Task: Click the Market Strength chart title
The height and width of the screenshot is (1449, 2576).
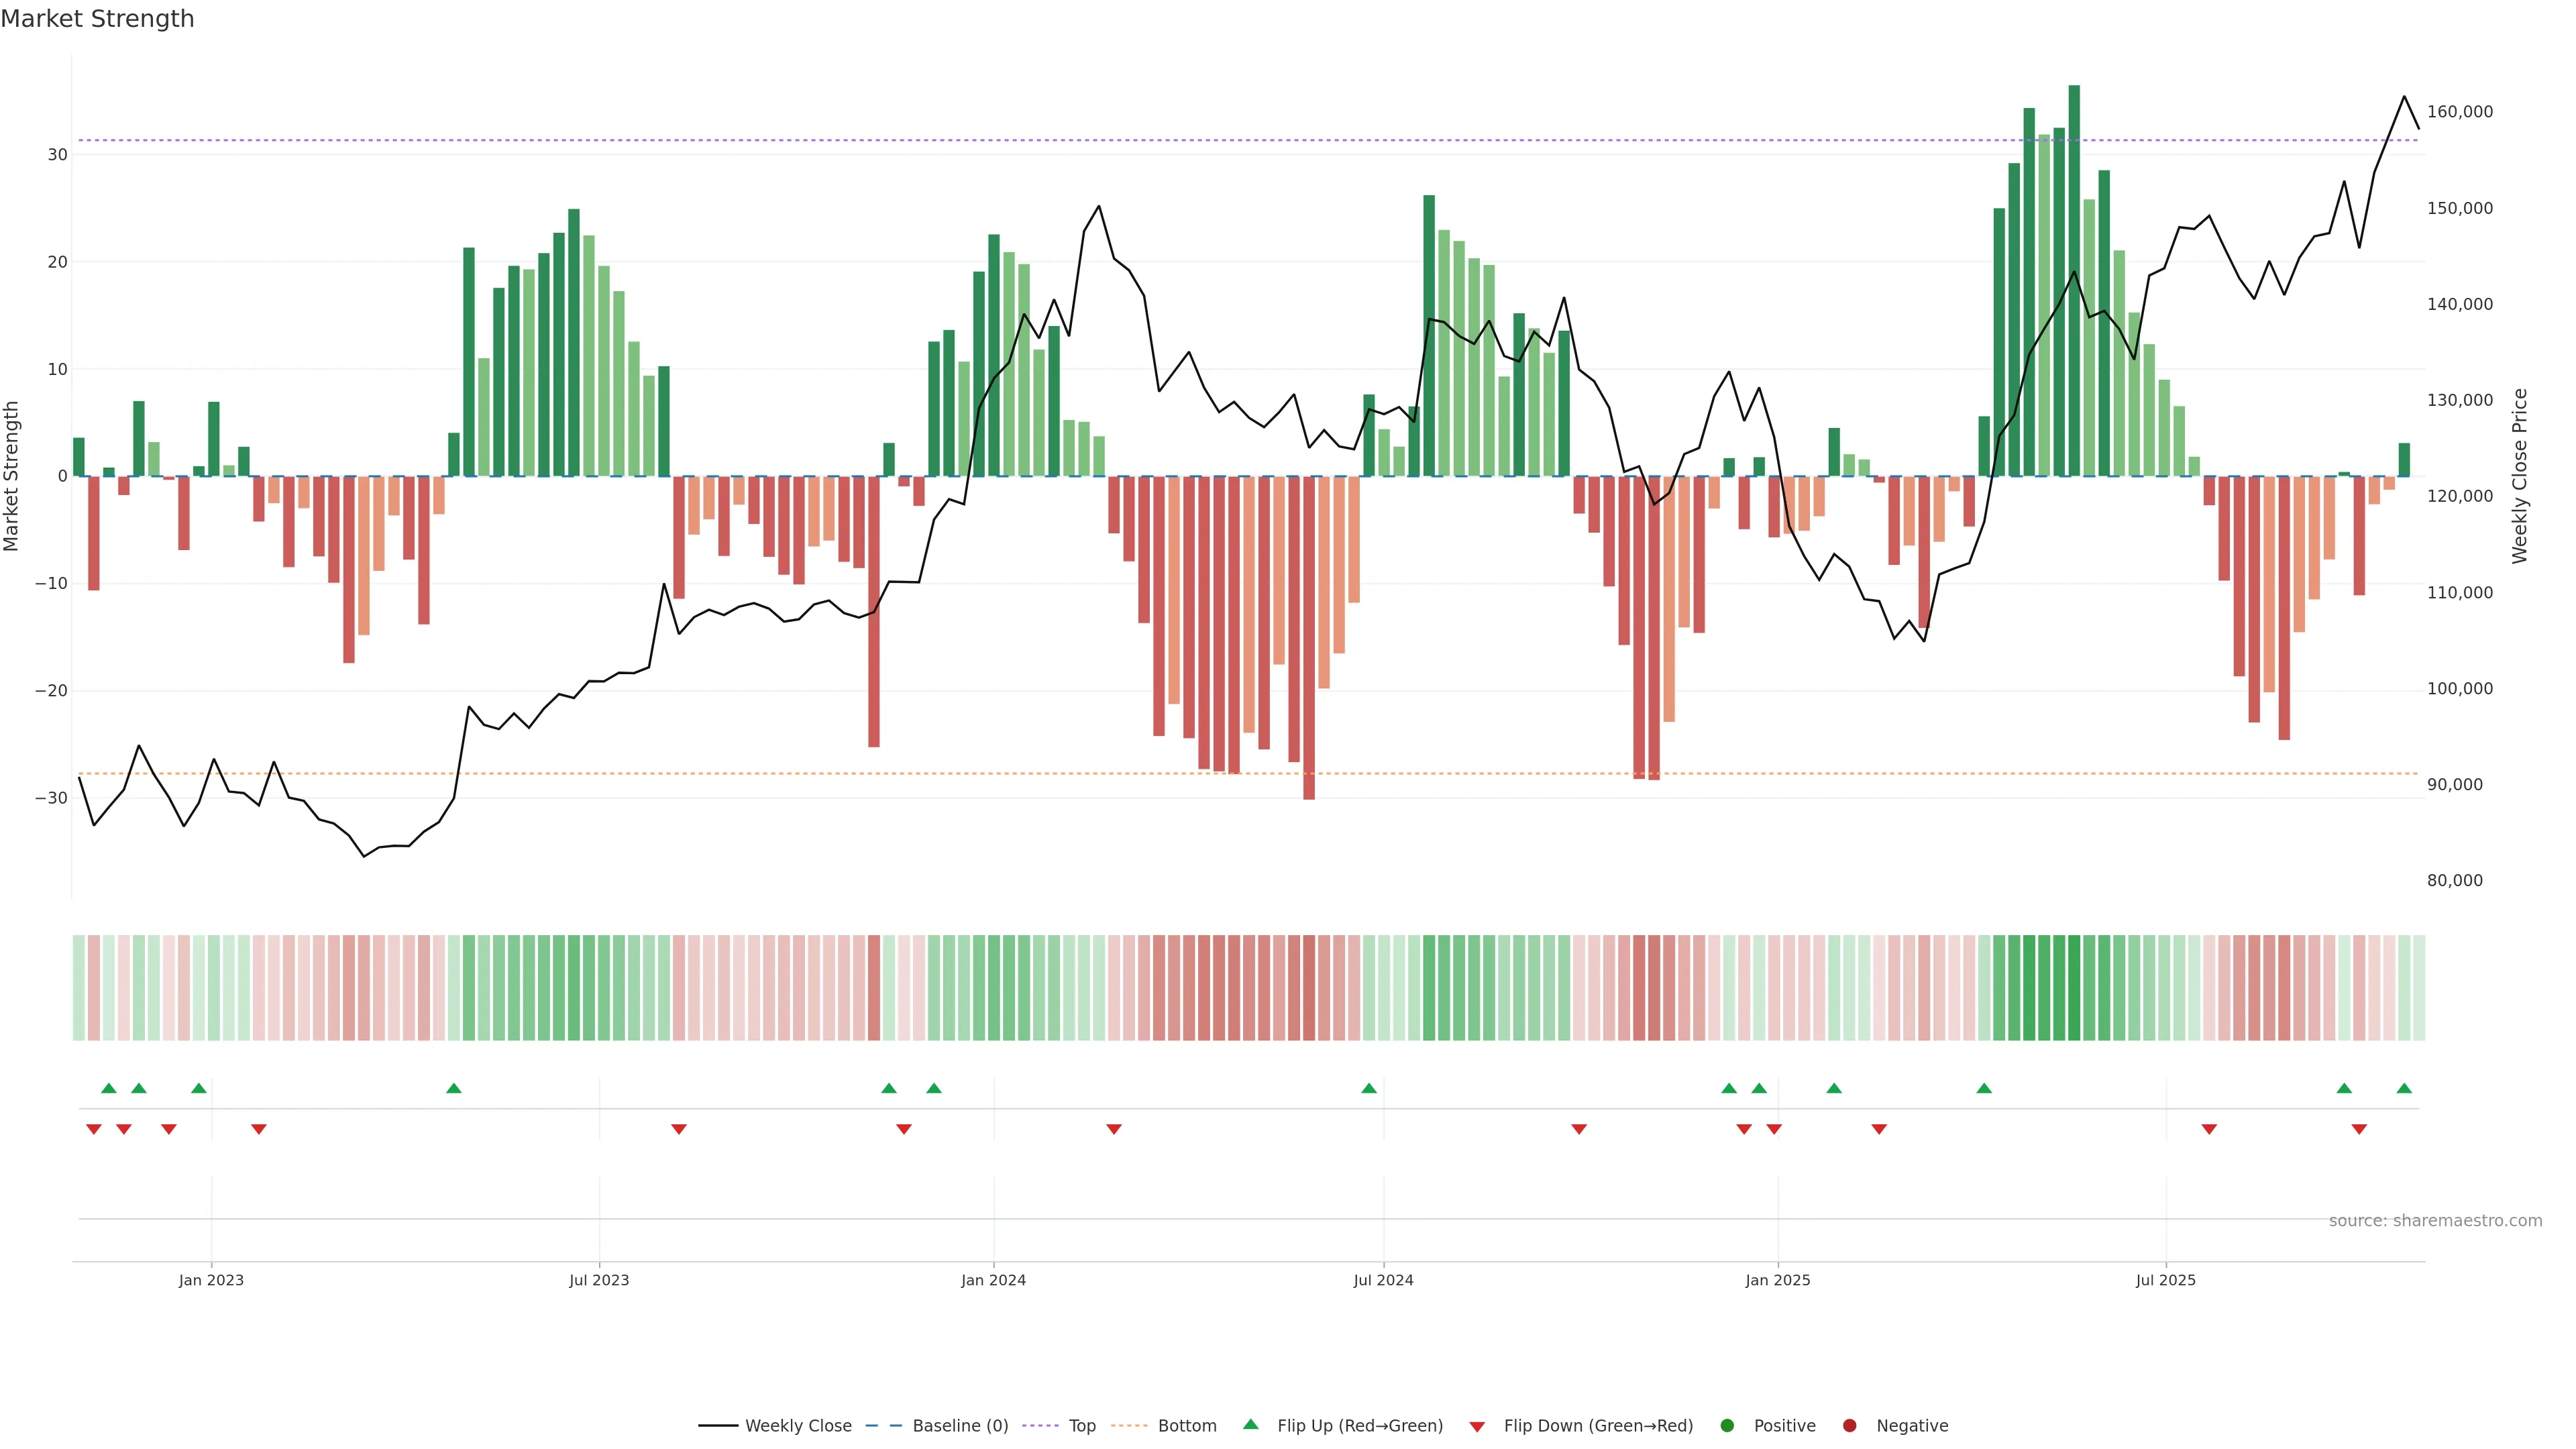Action: [97, 19]
